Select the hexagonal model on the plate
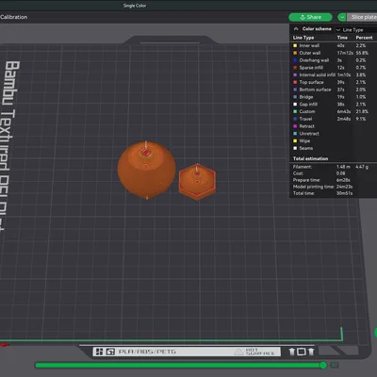This screenshot has width=377, height=377. pos(197,182)
